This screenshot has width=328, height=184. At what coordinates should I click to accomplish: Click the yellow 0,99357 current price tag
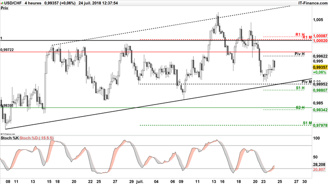(x=320, y=67)
